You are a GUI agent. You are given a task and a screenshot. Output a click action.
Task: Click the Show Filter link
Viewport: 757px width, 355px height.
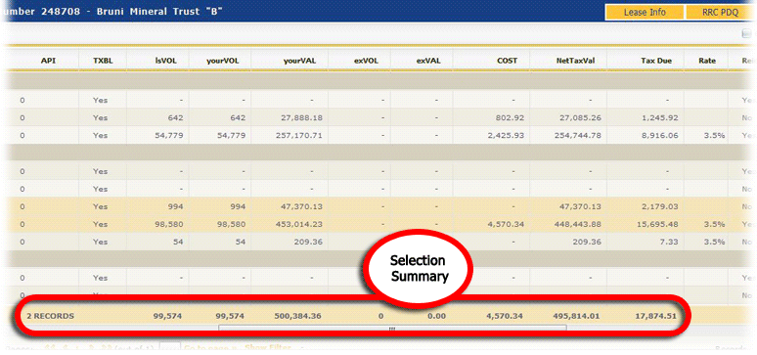click(267, 348)
